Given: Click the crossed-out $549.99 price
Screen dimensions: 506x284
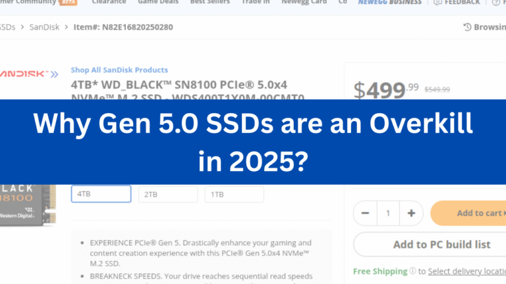Looking at the screenshot, I should click(437, 89).
